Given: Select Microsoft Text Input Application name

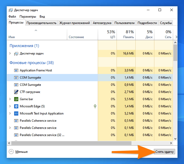Looking at the screenshot, I should [x=42, y=113].
